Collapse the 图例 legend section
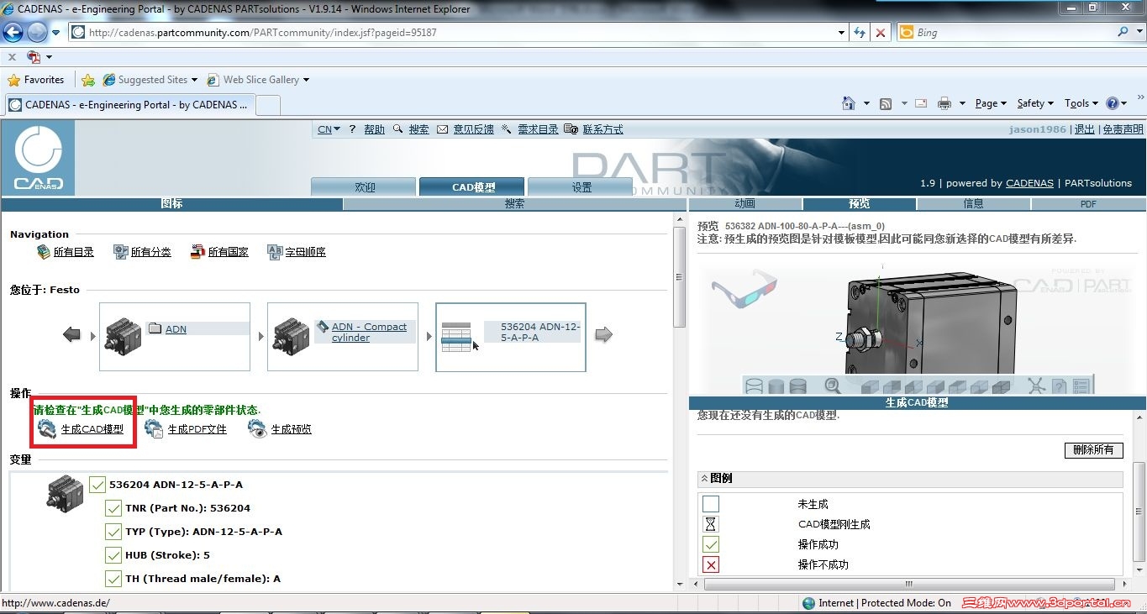This screenshot has height=614, width=1147. [x=703, y=478]
